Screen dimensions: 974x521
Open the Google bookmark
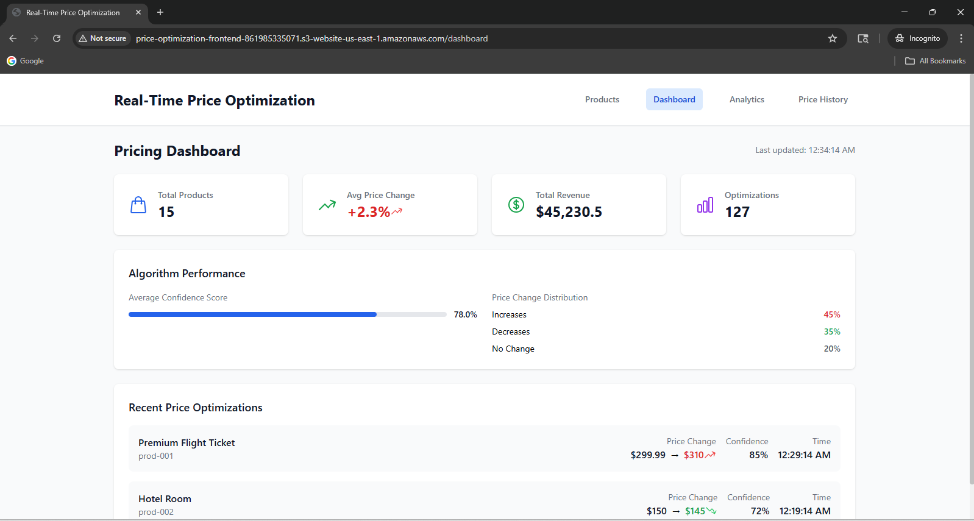click(x=26, y=61)
